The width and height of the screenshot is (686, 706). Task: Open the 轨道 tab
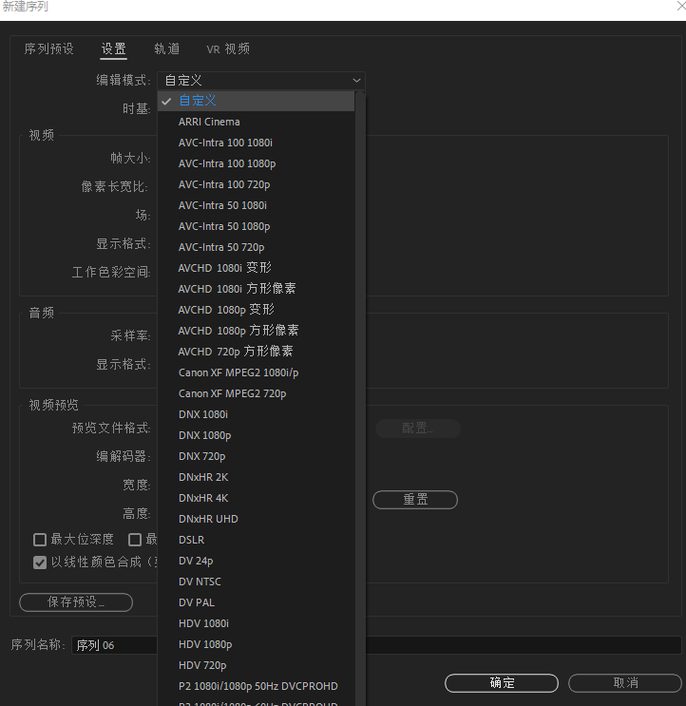(x=166, y=49)
